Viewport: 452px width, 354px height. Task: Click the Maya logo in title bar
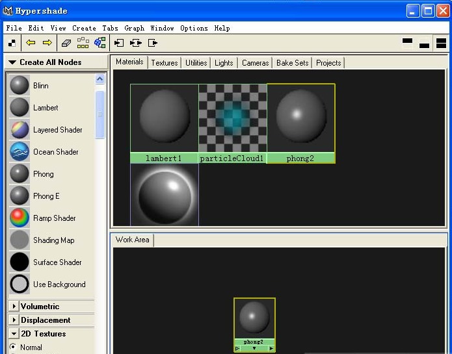8,10
